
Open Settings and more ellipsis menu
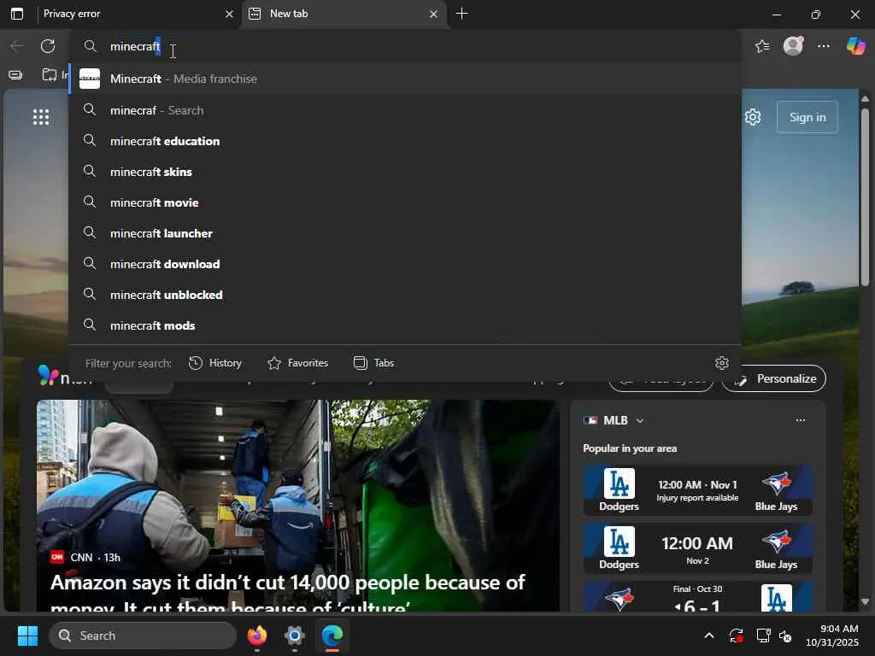(824, 46)
